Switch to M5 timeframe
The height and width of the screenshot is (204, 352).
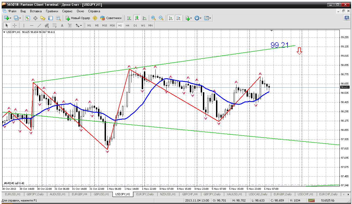coord(97,25)
